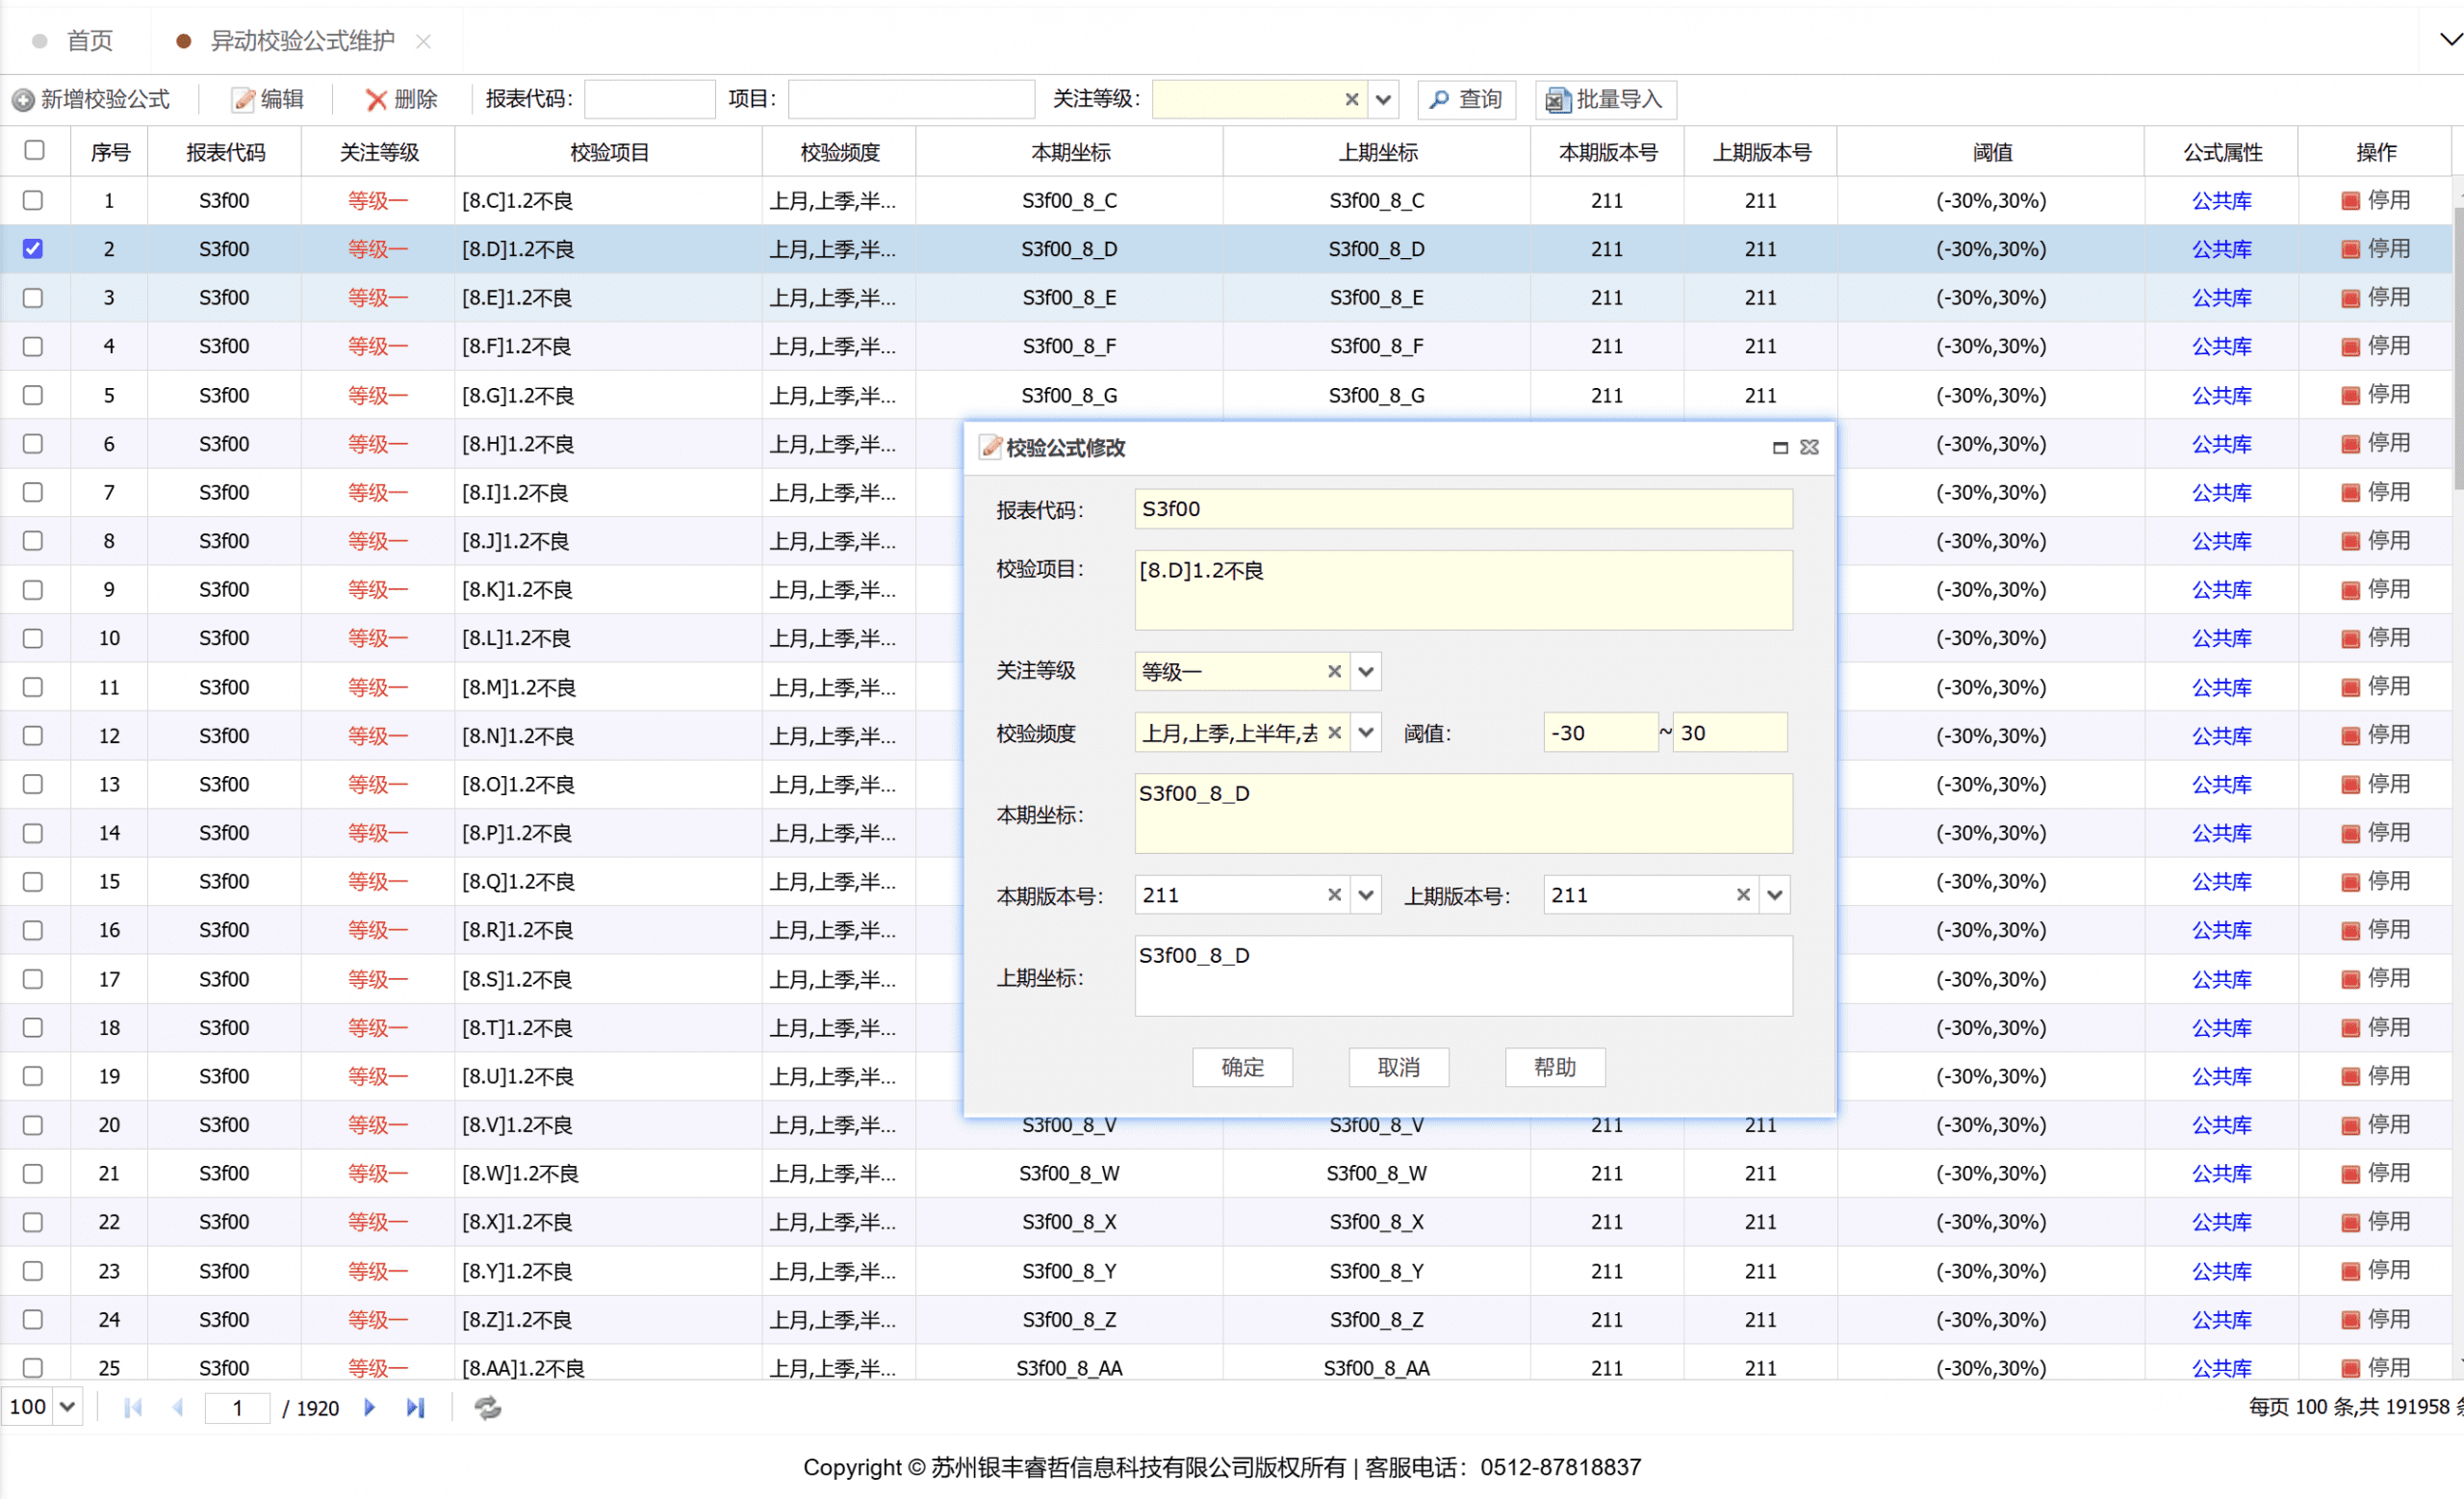Image resolution: width=2464 pixels, height=1499 pixels.
Task: Click the red delete X icon
Action: (x=376, y=100)
